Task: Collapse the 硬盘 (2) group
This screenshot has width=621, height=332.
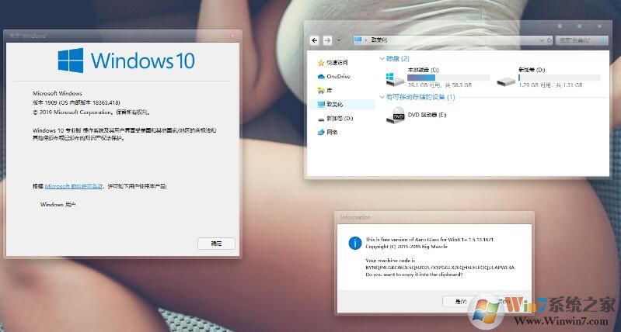Action: [382, 58]
